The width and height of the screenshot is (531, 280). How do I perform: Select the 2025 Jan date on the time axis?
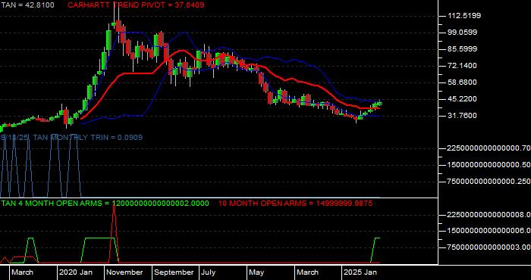tap(360, 272)
